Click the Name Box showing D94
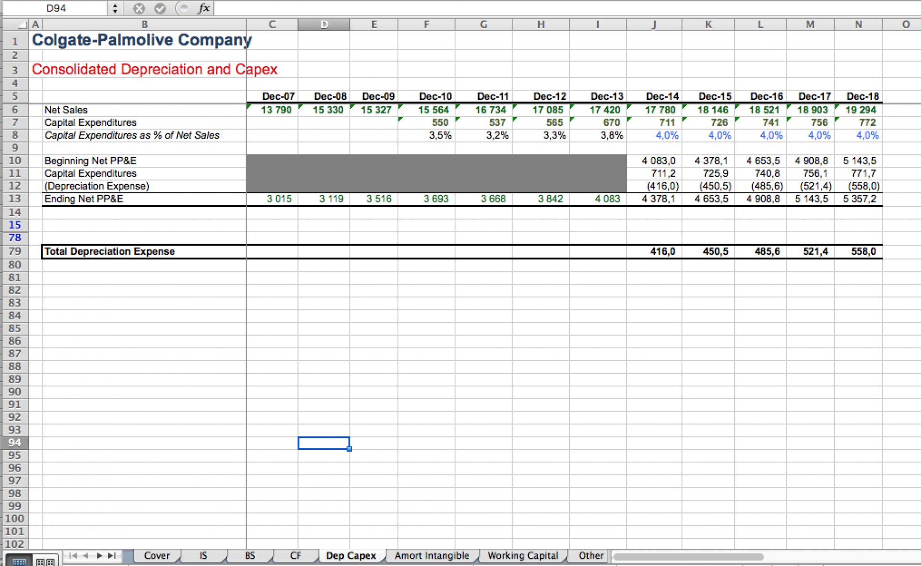 coord(56,8)
